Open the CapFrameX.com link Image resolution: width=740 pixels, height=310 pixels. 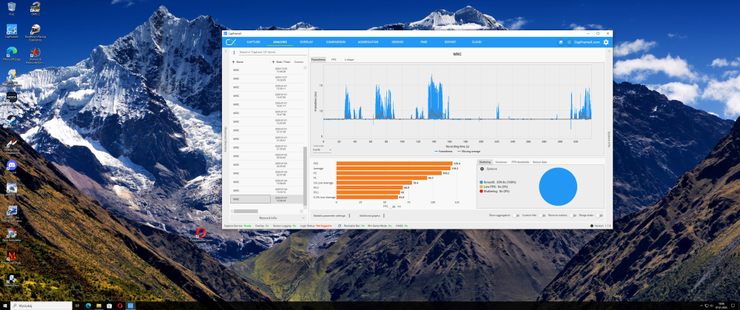(x=587, y=42)
